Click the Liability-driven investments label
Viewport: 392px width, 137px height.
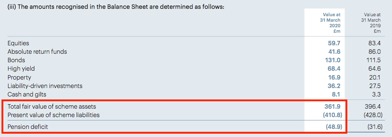45,86
